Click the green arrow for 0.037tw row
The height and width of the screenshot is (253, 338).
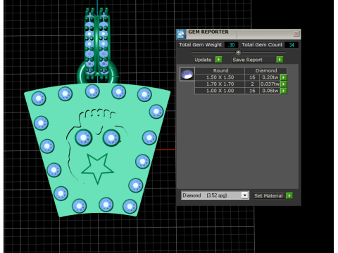tap(284, 84)
